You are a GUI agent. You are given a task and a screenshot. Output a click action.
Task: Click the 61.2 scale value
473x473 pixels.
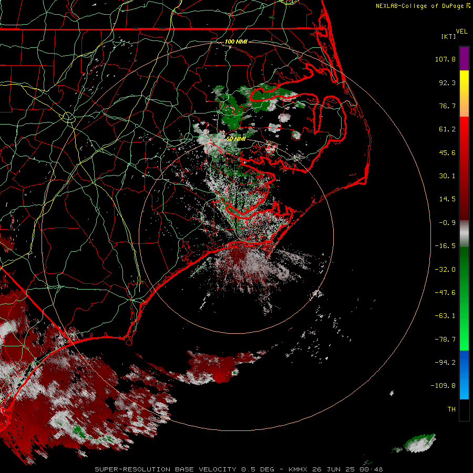447,129
